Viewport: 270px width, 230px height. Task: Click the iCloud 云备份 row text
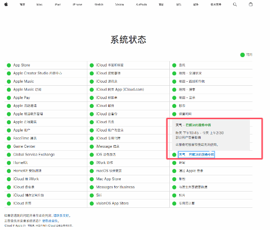point(107,114)
